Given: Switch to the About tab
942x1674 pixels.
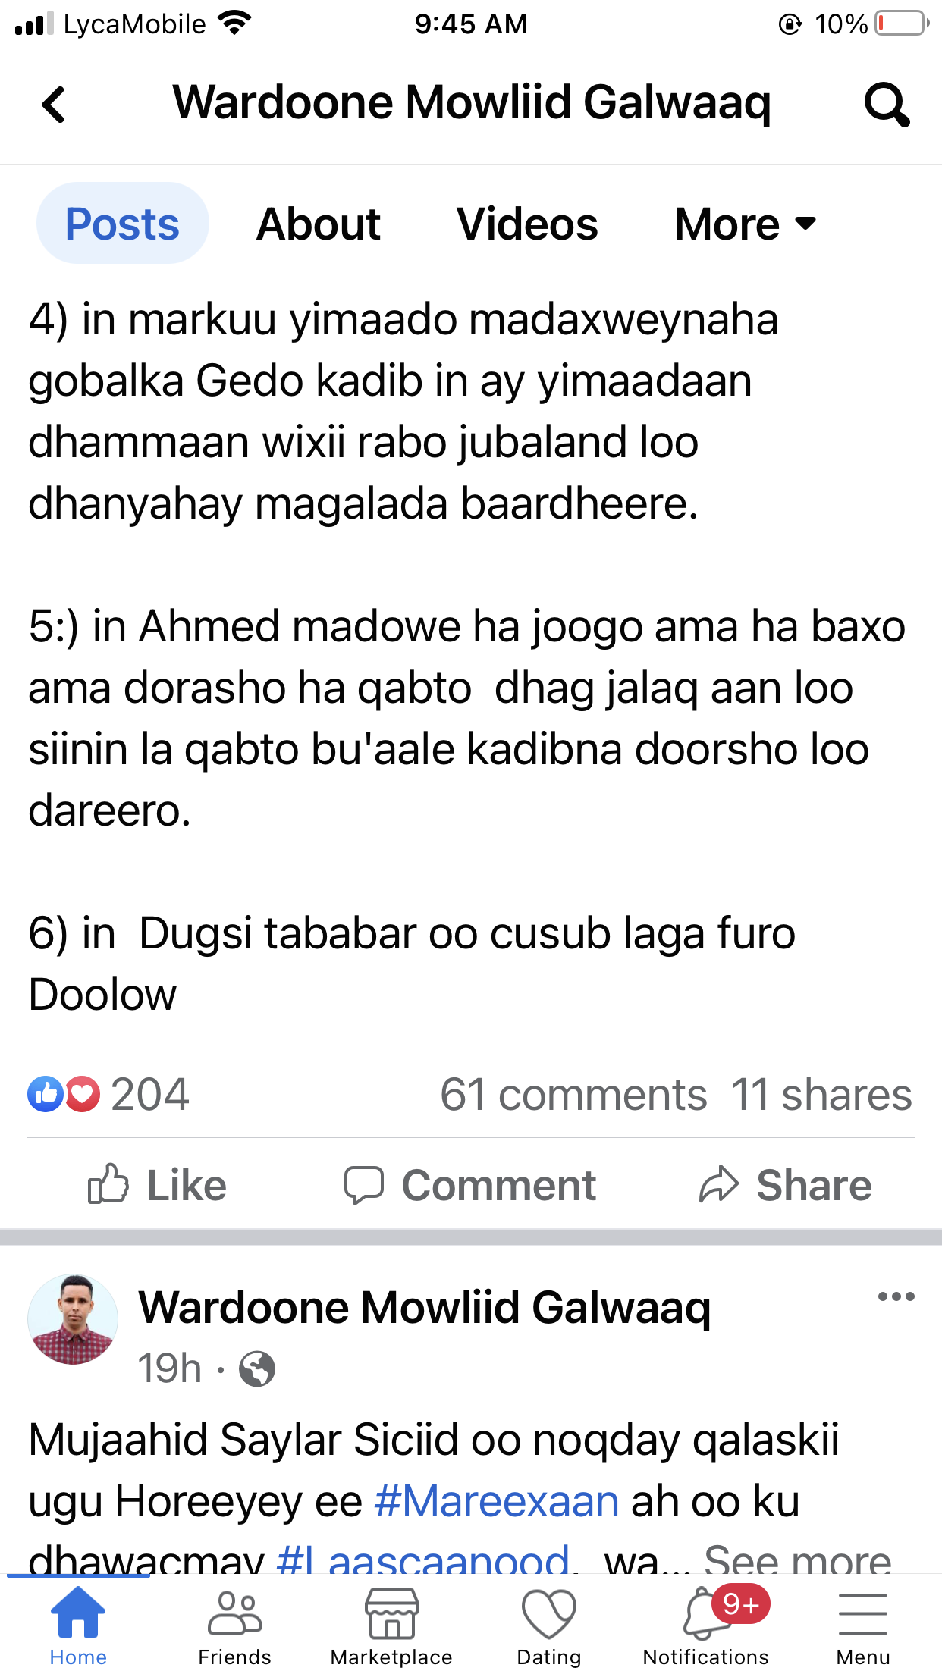Looking at the screenshot, I should [x=319, y=224].
